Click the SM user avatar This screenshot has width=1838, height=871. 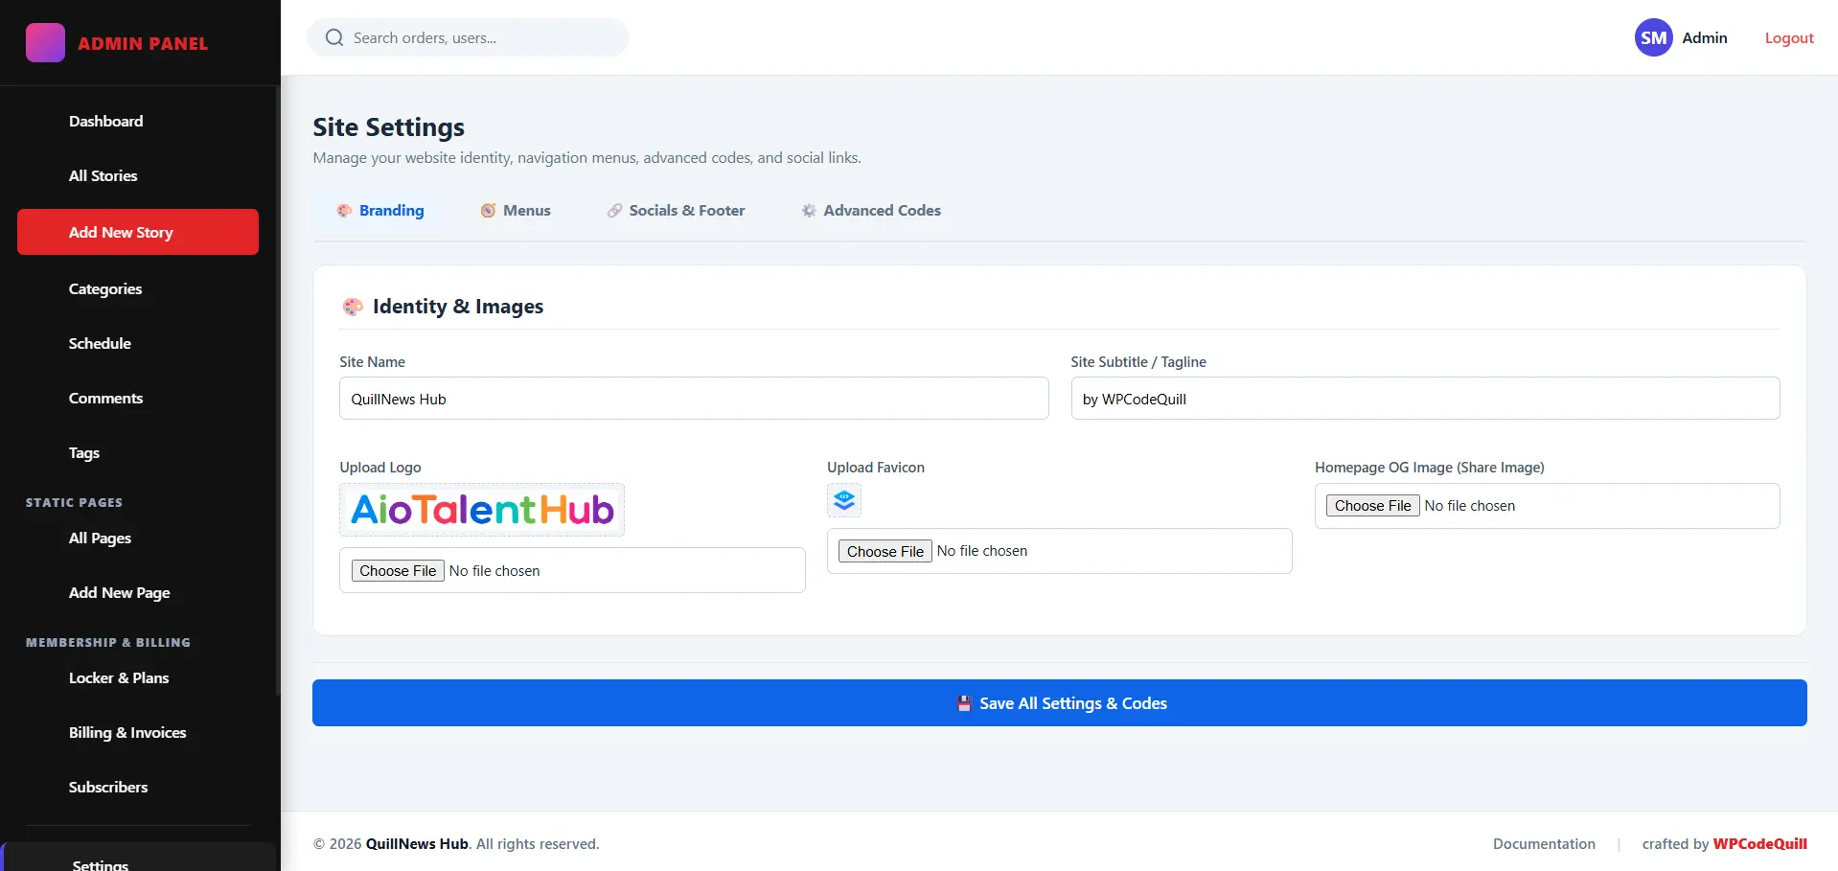pyautogui.click(x=1653, y=38)
